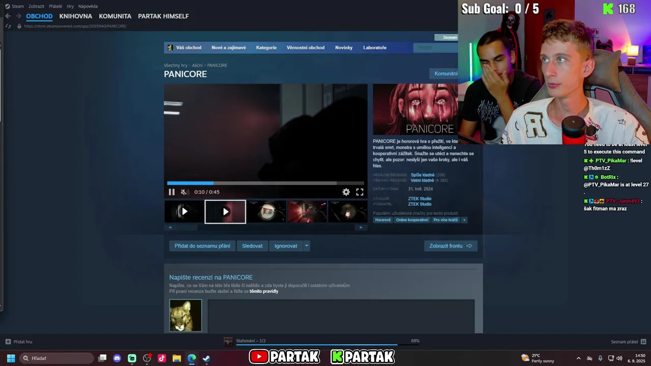This screenshot has height=366, width=651.
Task: Open File Explorer from the taskbar
Action: click(176, 358)
